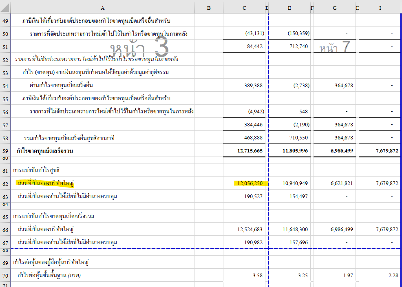Viewport: 402px width, 287px height.
Task: Select column B header
Action: [209, 8]
